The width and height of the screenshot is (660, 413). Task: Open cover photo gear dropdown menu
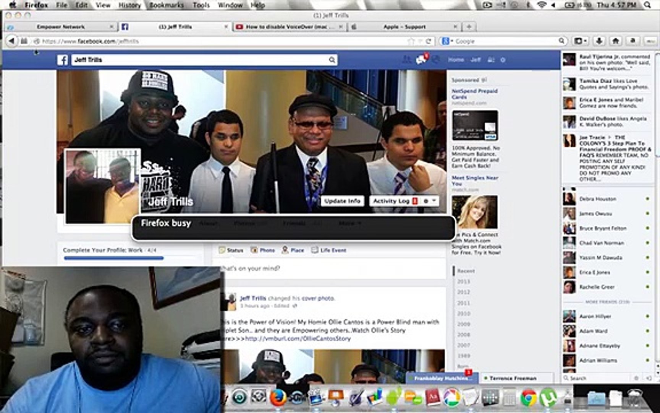tap(429, 201)
